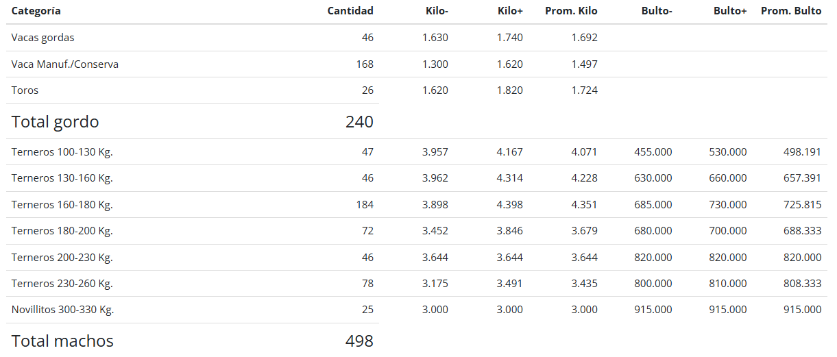Viewport: 837px width, 357px height.
Task: Click the Vaca Manuf./Conserva category
Action: 65,64
